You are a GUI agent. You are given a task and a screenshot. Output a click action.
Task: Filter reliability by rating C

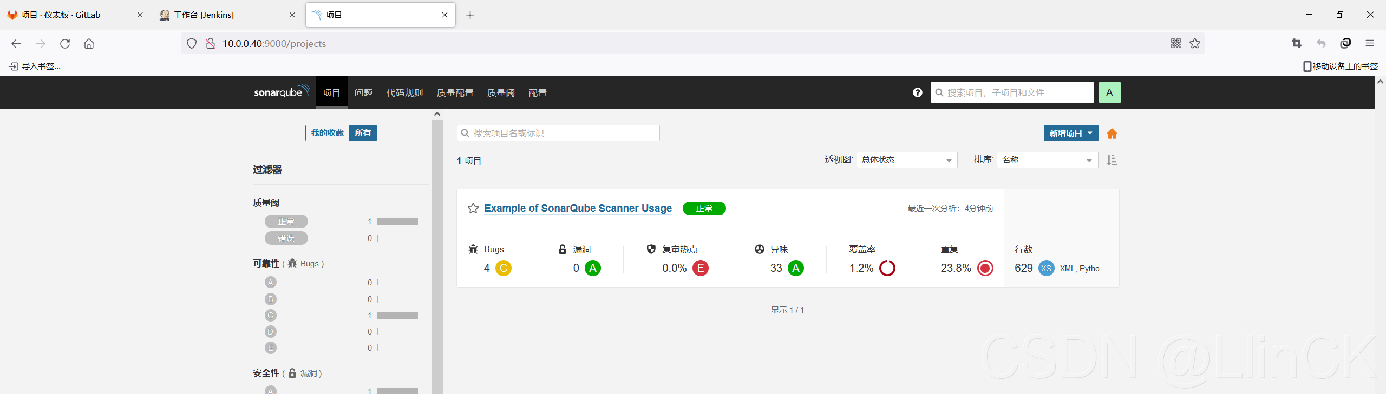point(271,315)
